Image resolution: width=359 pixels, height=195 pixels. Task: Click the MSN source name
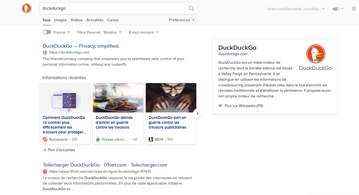point(159,139)
